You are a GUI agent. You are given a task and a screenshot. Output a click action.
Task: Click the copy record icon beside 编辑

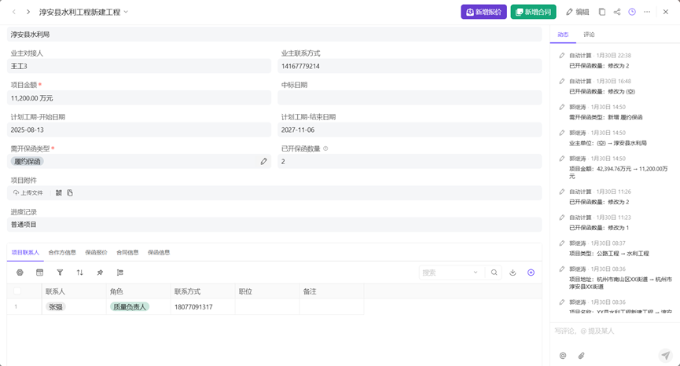(x=602, y=12)
